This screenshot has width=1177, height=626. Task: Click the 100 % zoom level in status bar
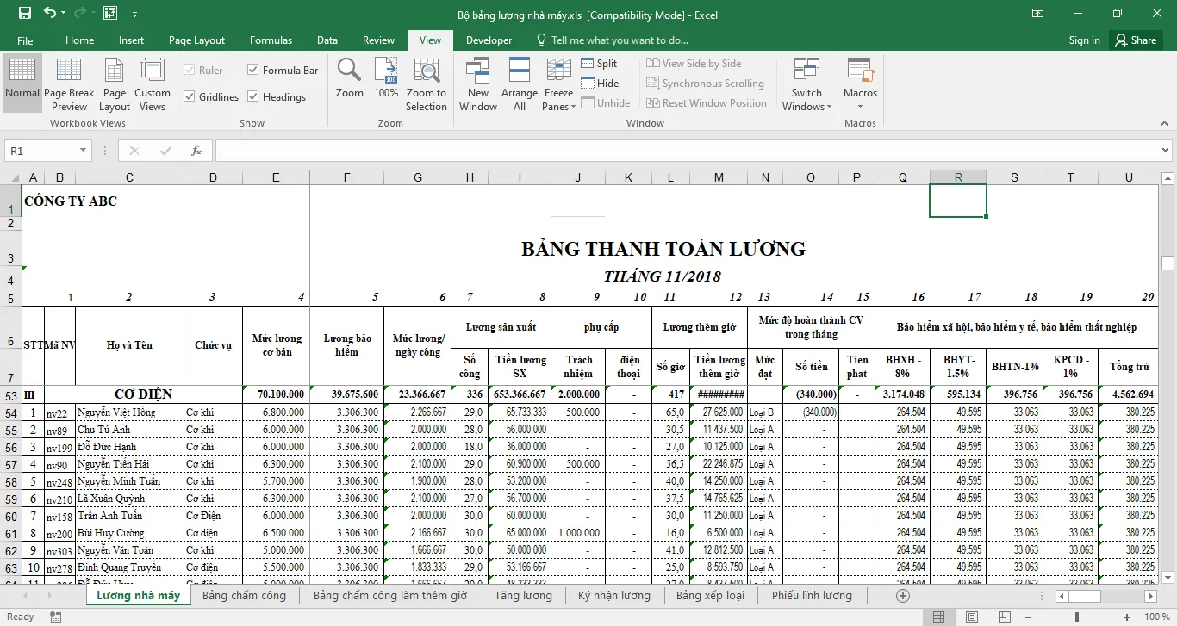coord(1155,617)
